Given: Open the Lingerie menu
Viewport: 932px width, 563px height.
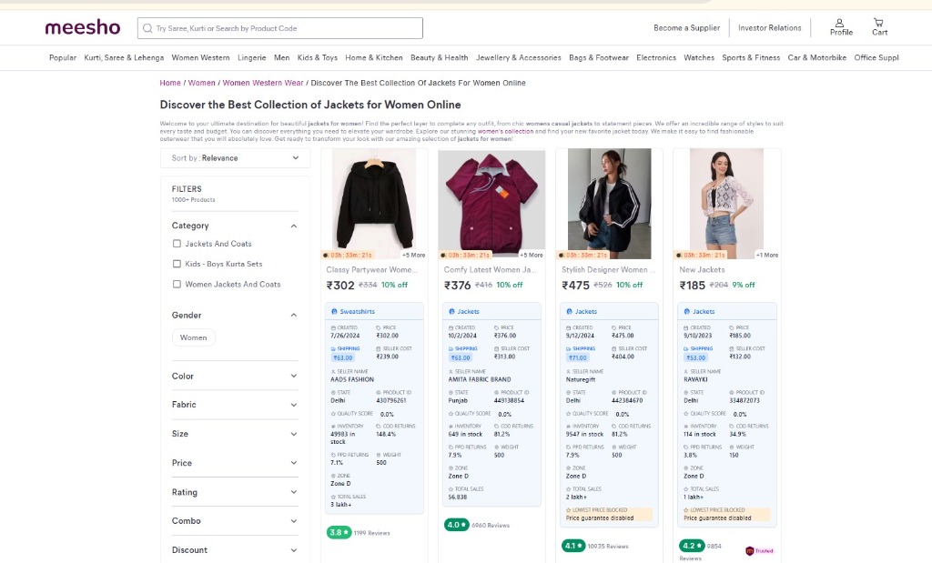Looking at the screenshot, I should click(252, 57).
